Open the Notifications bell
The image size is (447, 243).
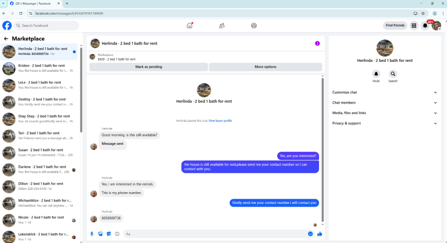(x=425, y=25)
